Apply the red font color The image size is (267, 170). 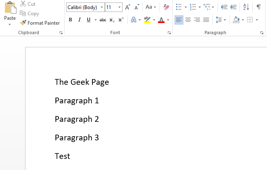(x=161, y=20)
